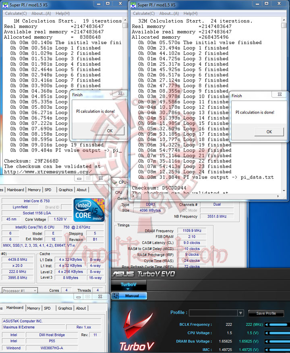Screen dimensions: 290x353
Task: Switch to Memory tab in upper CPU-Z
Action: point(34,190)
